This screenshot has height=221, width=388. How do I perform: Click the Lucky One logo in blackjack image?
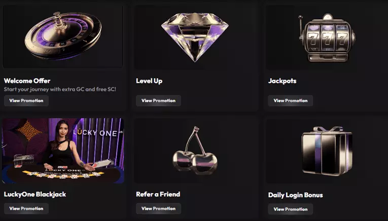coord(97,132)
